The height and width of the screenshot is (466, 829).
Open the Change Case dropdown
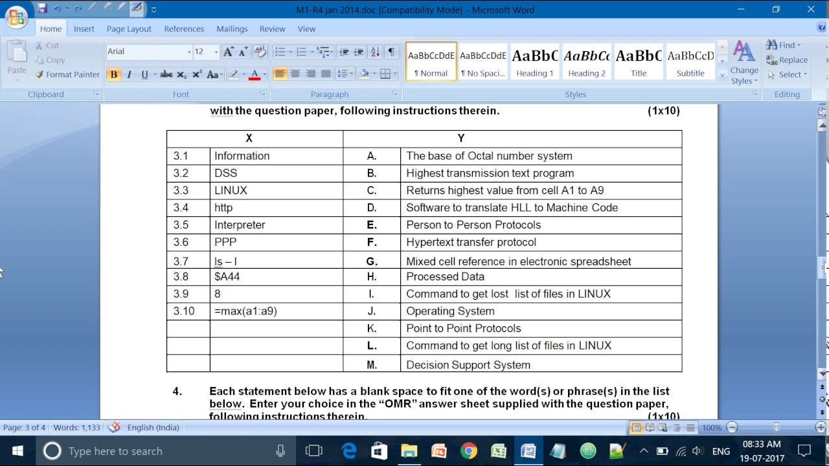point(214,74)
